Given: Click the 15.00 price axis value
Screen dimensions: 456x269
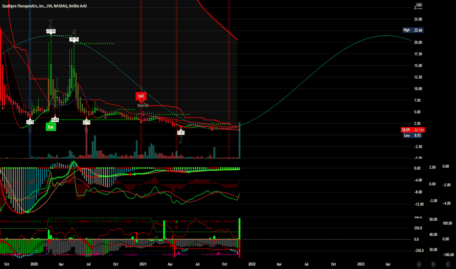Looking at the screenshot, I should [x=418, y=66].
